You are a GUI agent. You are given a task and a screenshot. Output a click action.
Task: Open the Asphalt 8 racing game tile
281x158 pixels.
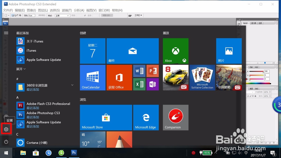click(x=176, y=78)
